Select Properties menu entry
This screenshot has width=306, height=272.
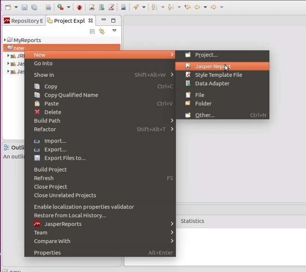(100, 253)
